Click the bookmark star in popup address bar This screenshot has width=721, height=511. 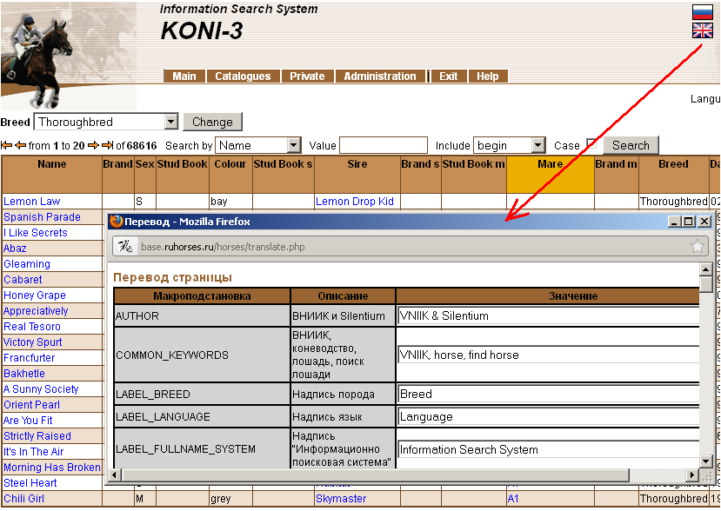click(x=697, y=247)
